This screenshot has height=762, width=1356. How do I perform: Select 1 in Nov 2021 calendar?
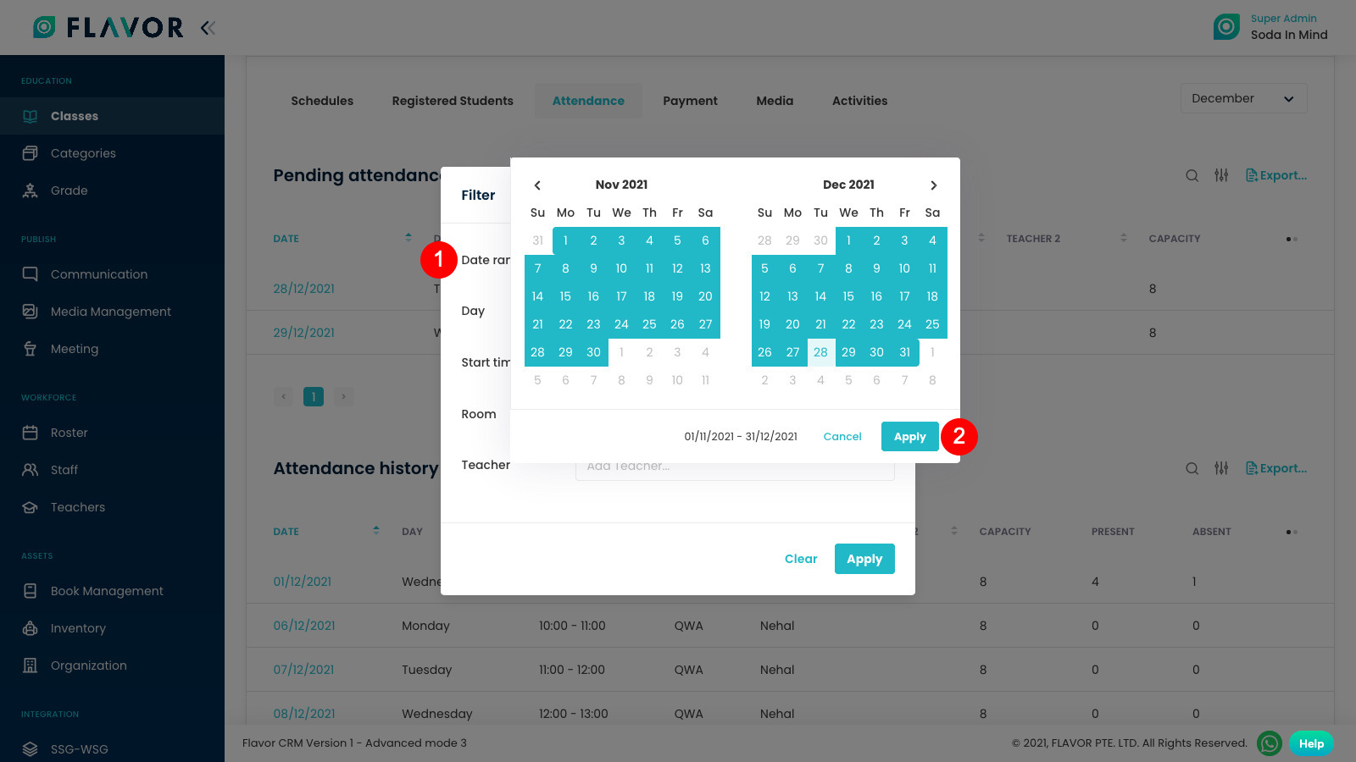pyautogui.click(x=565, y=240)
